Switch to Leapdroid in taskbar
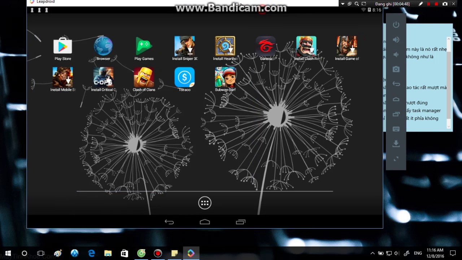The width and height of the screenshot is (462, 260). [x=191, y=253]
